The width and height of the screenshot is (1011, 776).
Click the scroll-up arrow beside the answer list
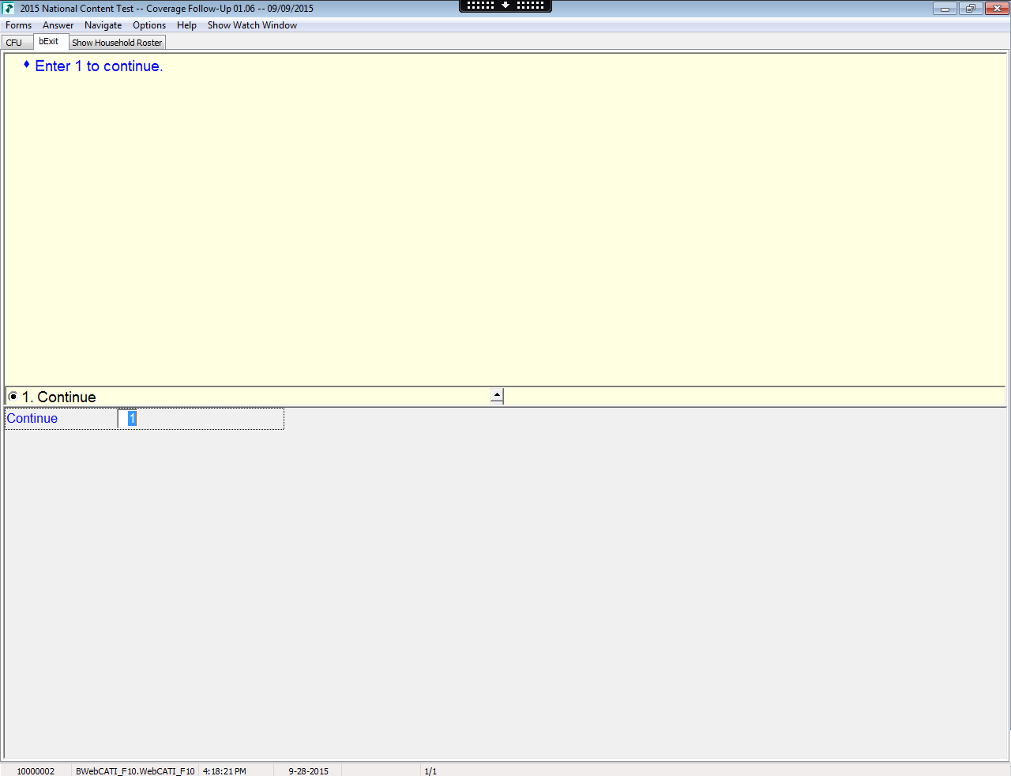click(497, 395)
